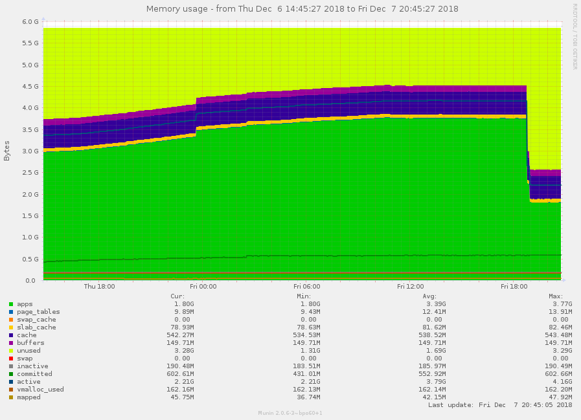581x420 pixels.
Task: Click the 'Cur:' column header
Action: pyautogui.click(x=177, y=296)
